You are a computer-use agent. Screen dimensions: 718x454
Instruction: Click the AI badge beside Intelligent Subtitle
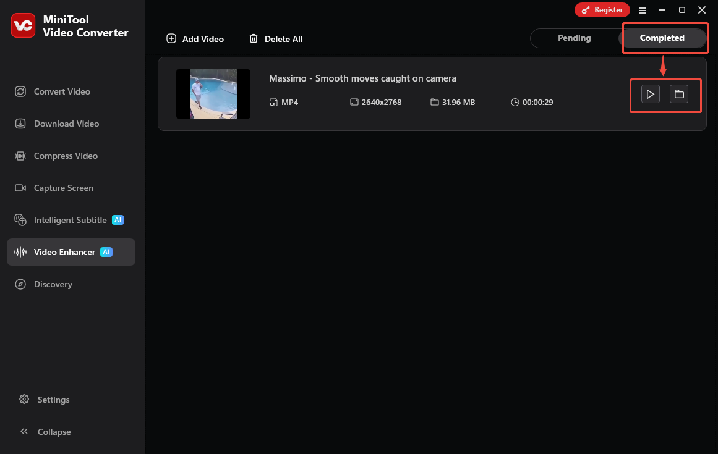click(x=118, y=220)
